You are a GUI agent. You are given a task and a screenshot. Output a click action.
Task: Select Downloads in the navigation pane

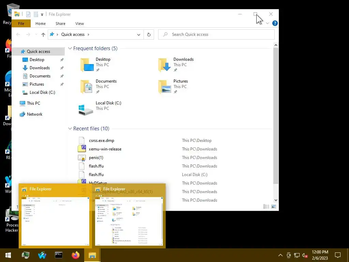pos(40,68)
